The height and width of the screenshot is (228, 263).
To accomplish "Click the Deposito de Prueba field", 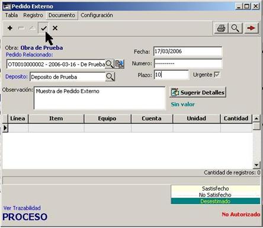I will tap(68, 77).
